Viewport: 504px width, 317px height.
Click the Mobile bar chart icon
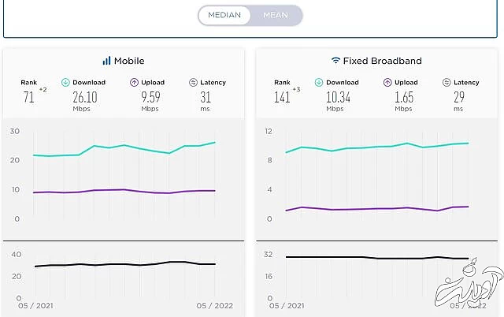coord(106,61)
